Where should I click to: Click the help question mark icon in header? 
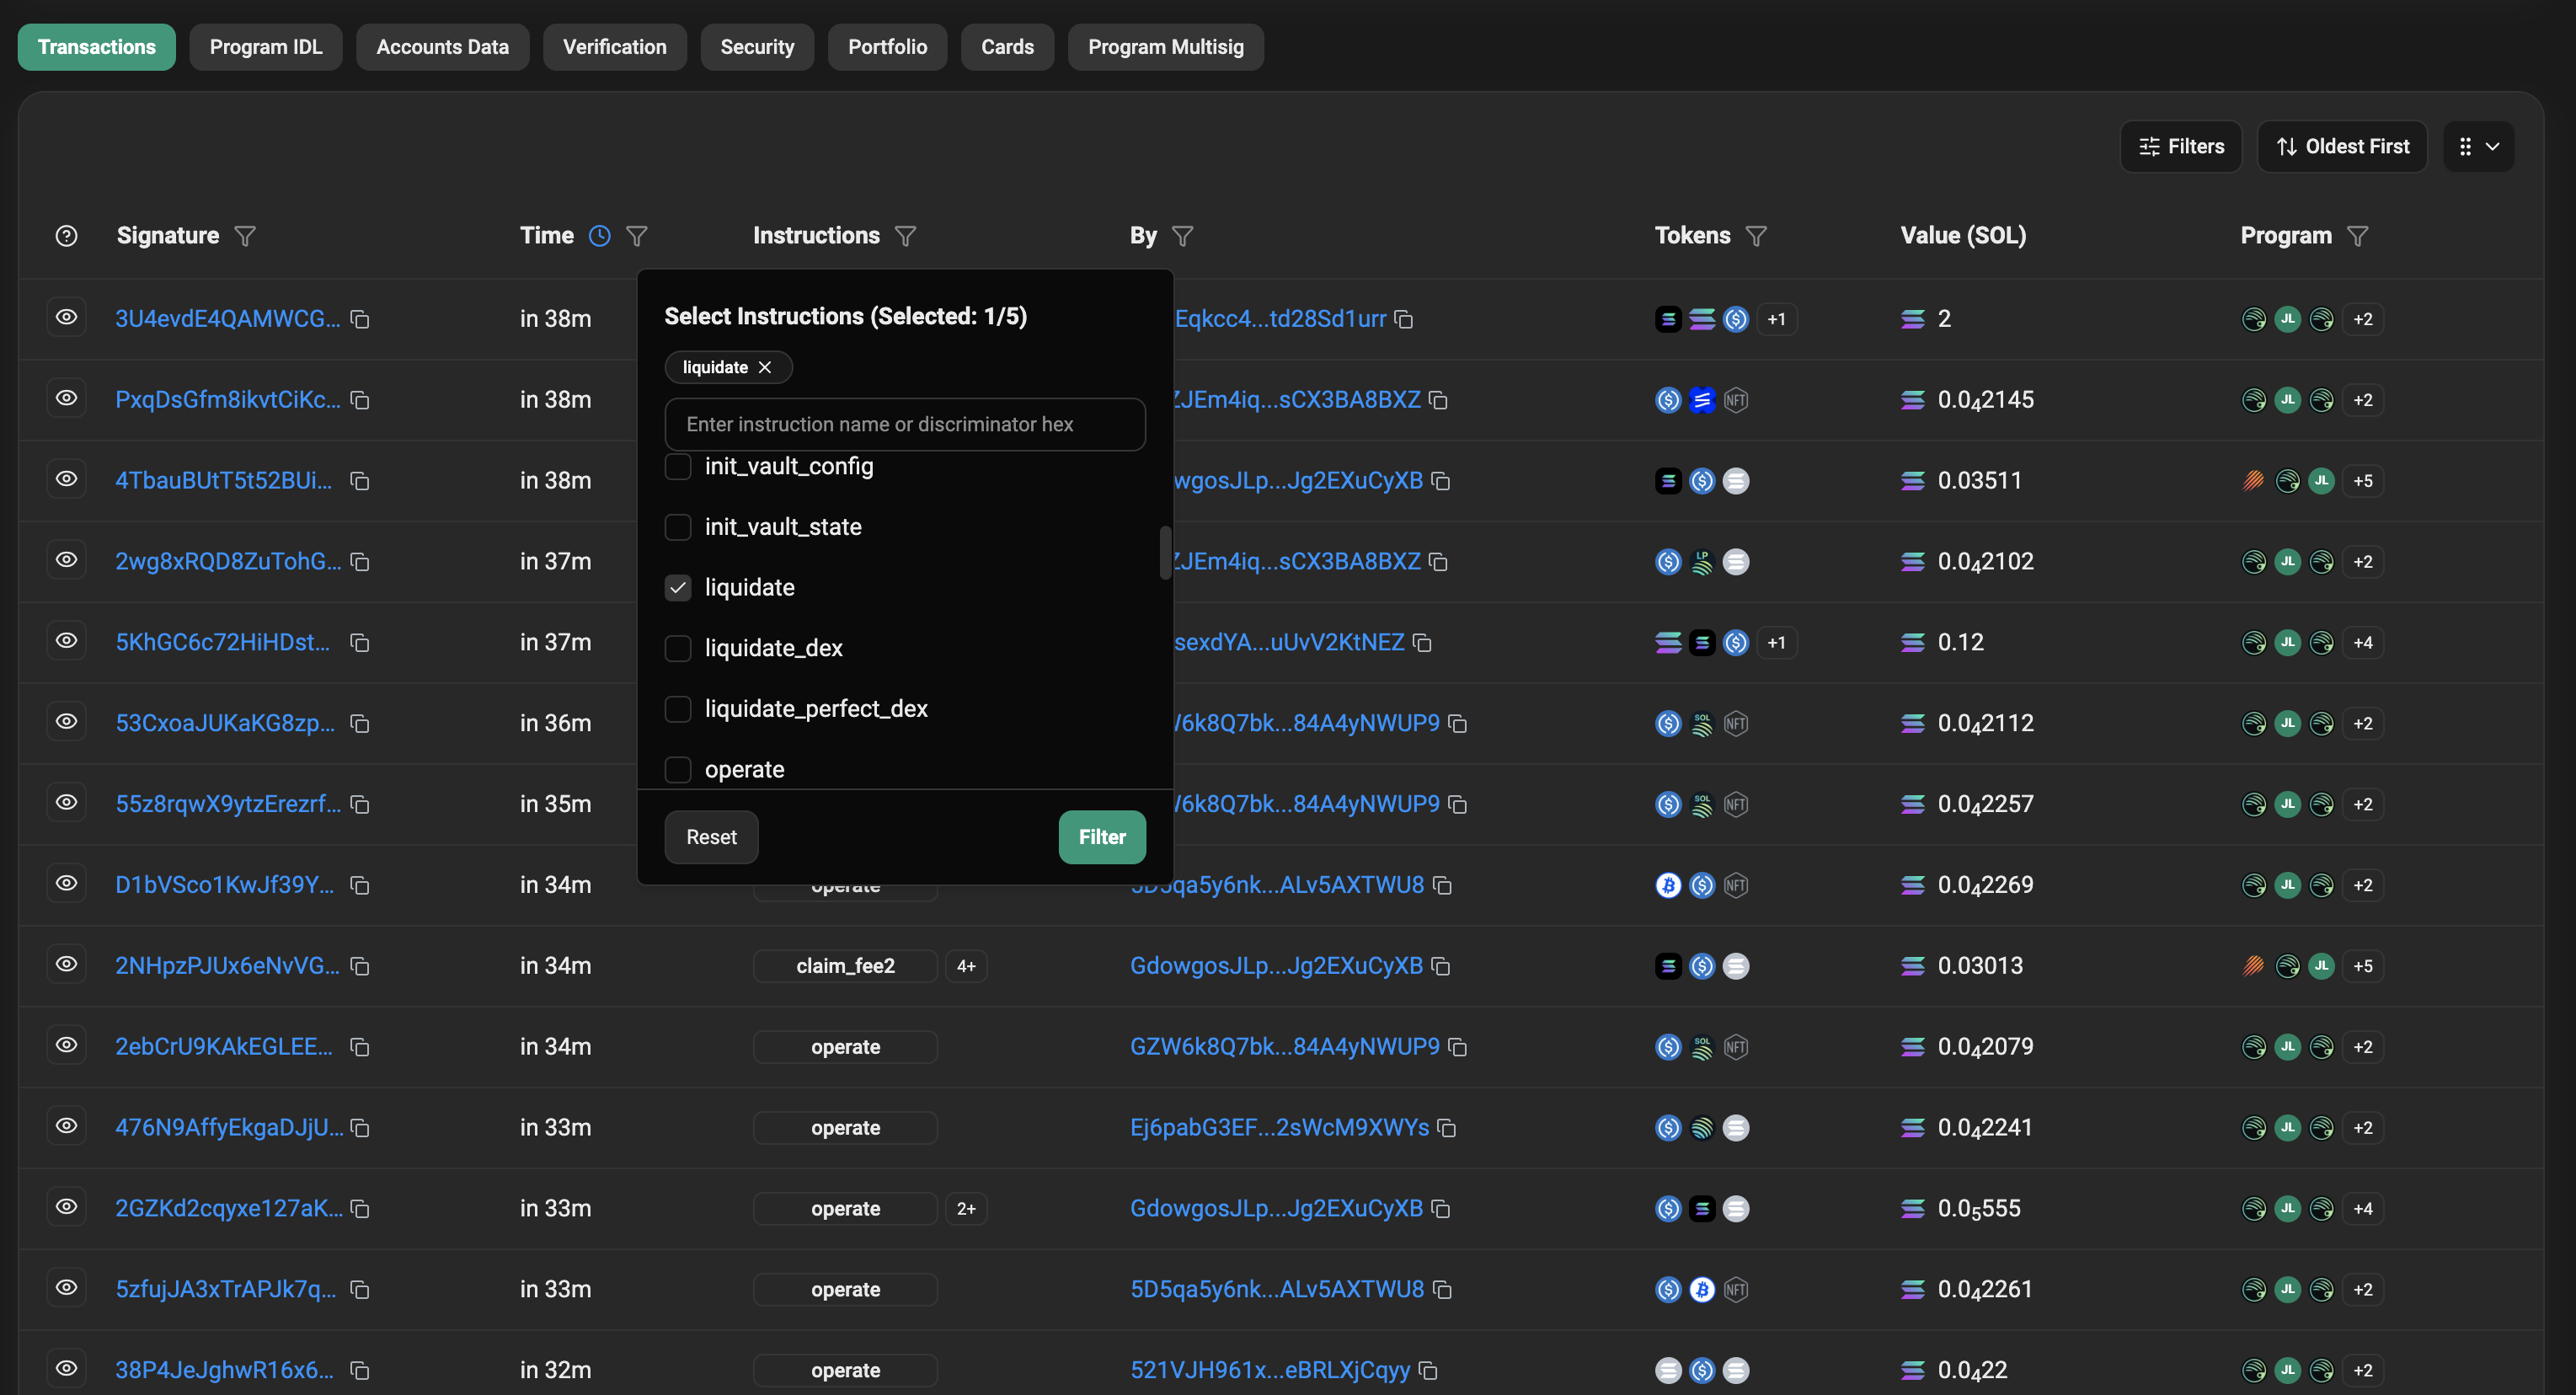[66, 236]
